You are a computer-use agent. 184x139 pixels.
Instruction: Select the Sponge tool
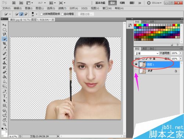point(4,86)
